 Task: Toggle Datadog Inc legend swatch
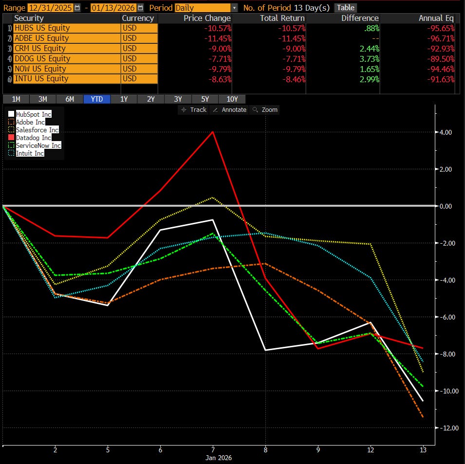click(11, 138)
